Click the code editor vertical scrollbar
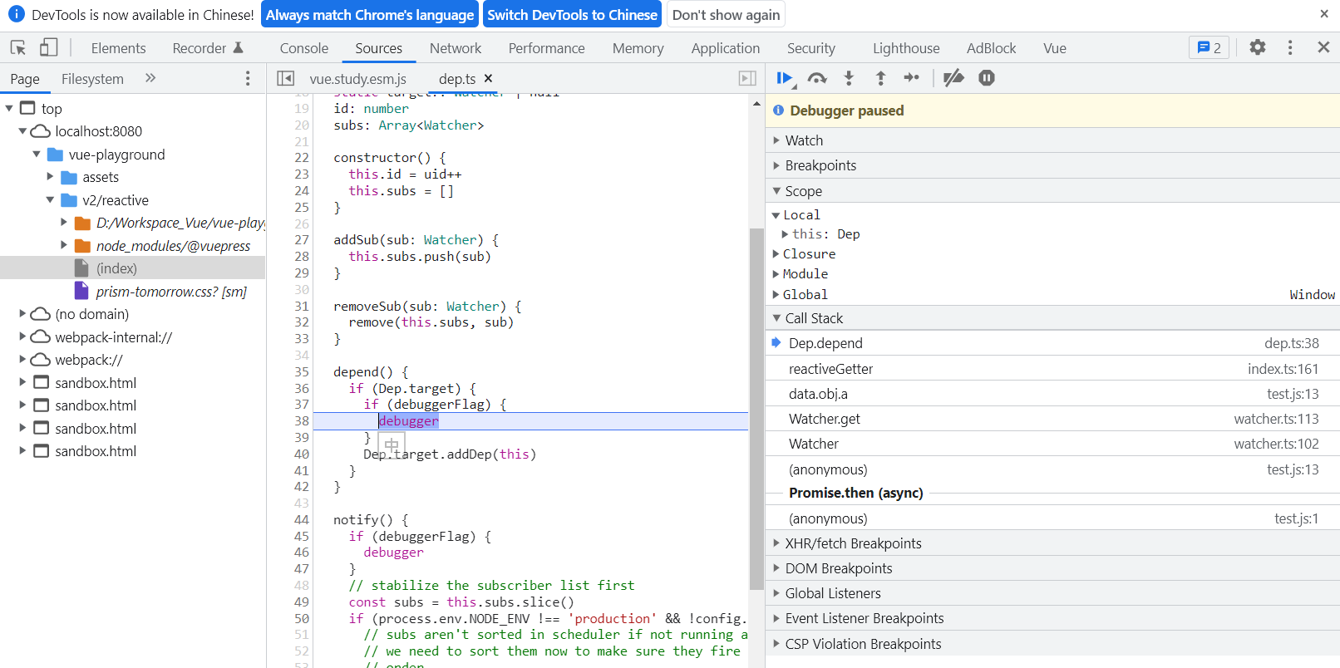Viewport: 1340px width, 668px height. 756,407
